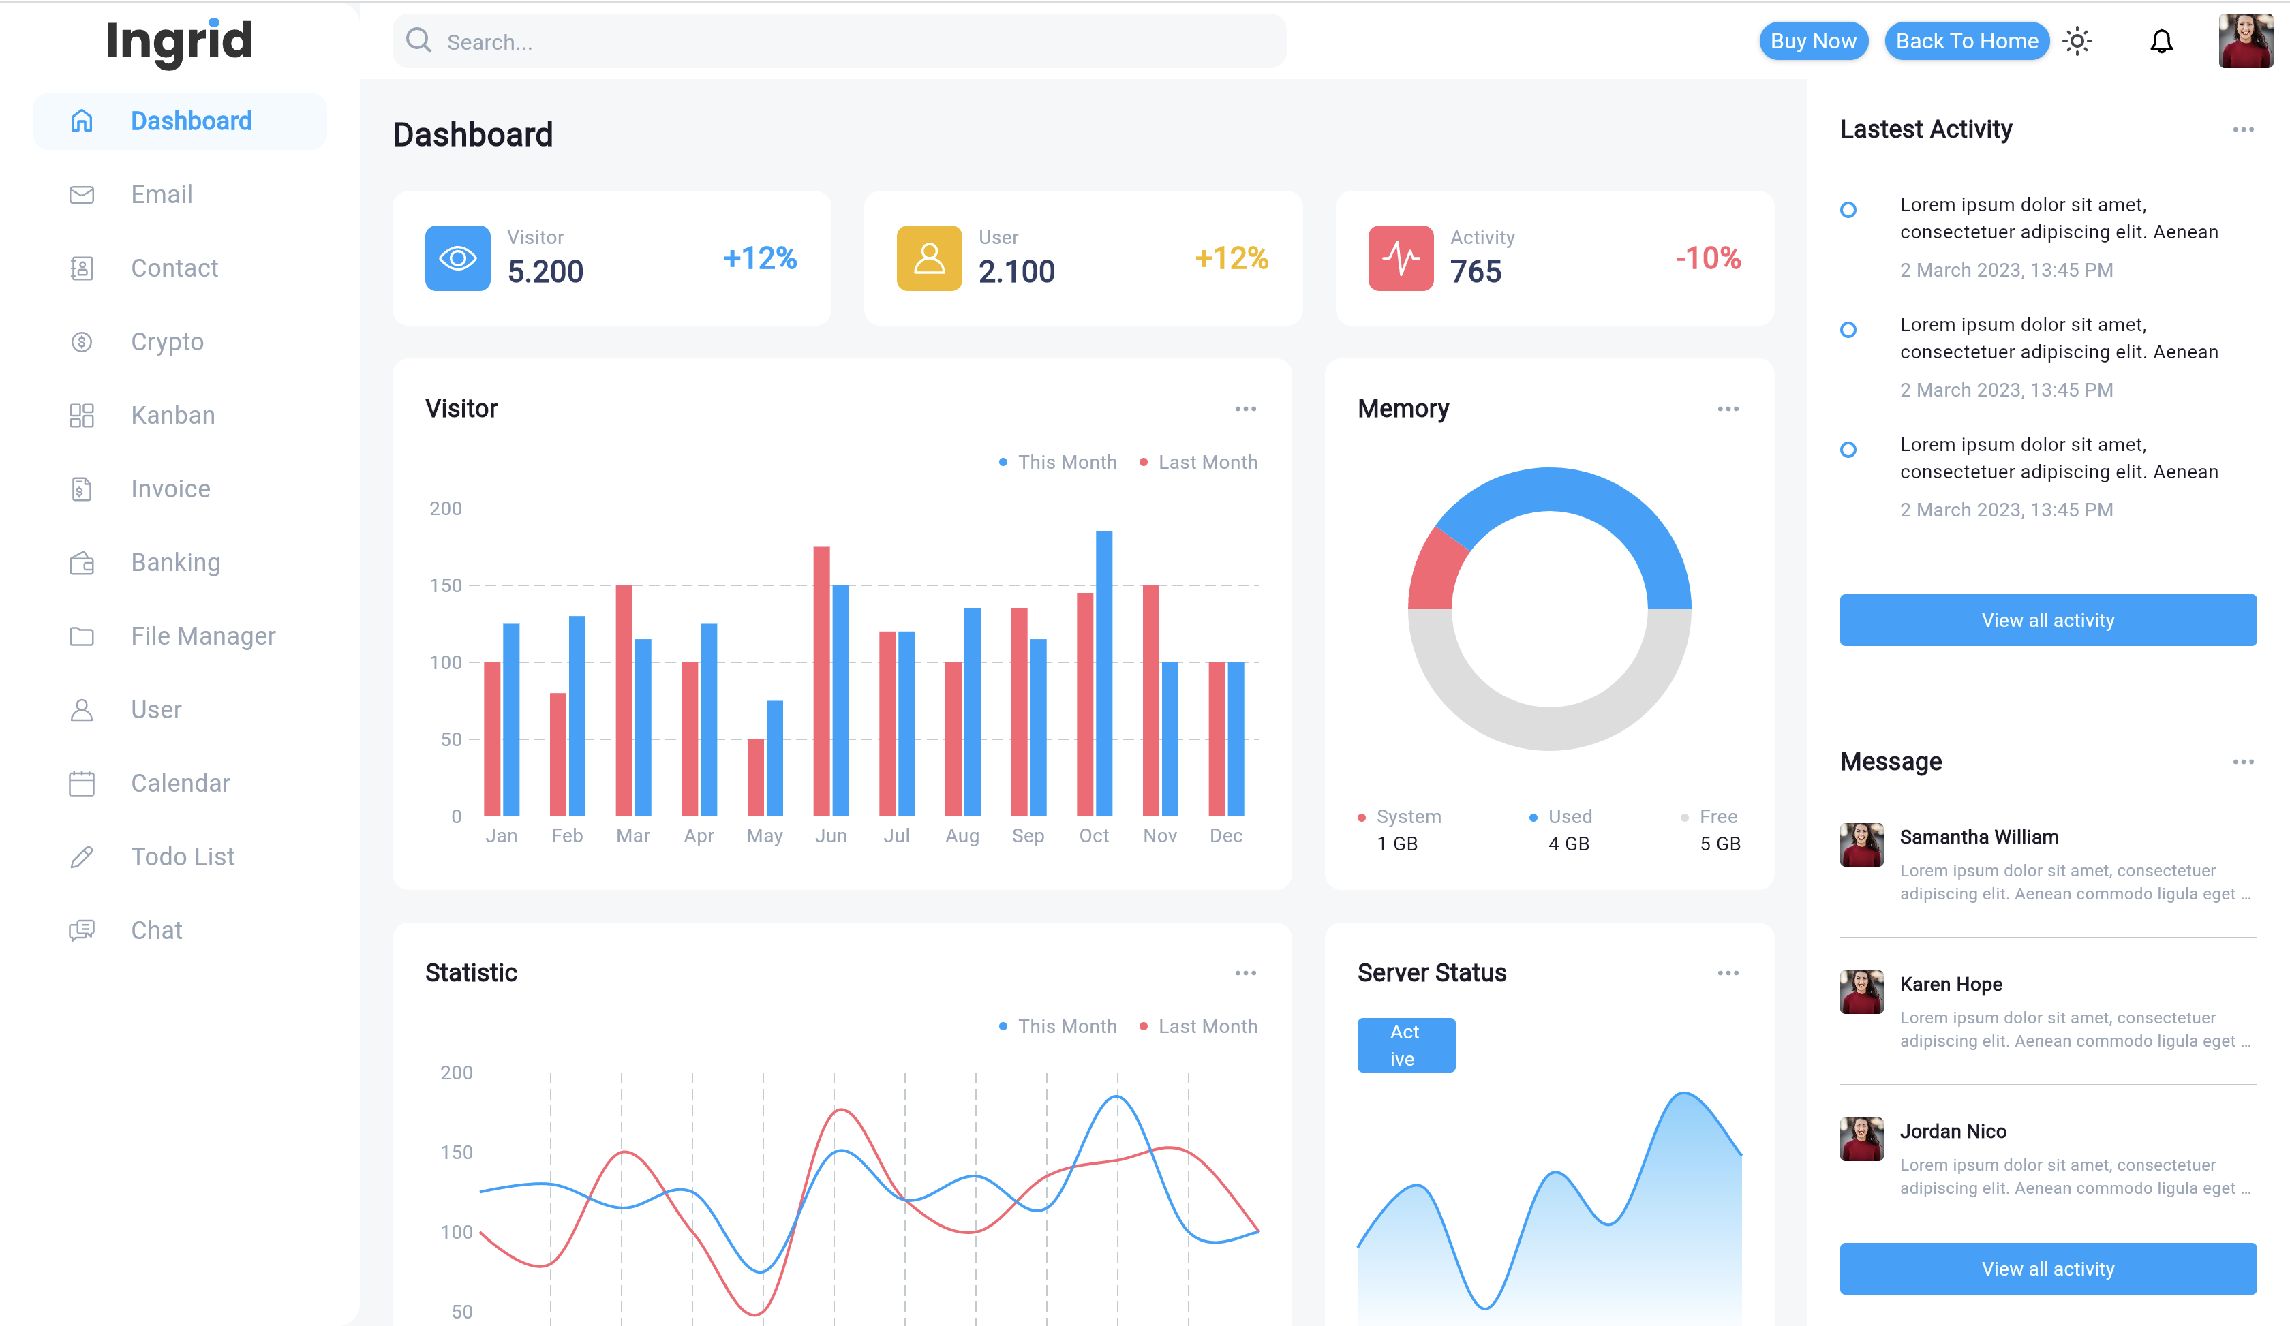Open the Email section from sidebar
2290x1326 pixels.
(x=161, y=194)
